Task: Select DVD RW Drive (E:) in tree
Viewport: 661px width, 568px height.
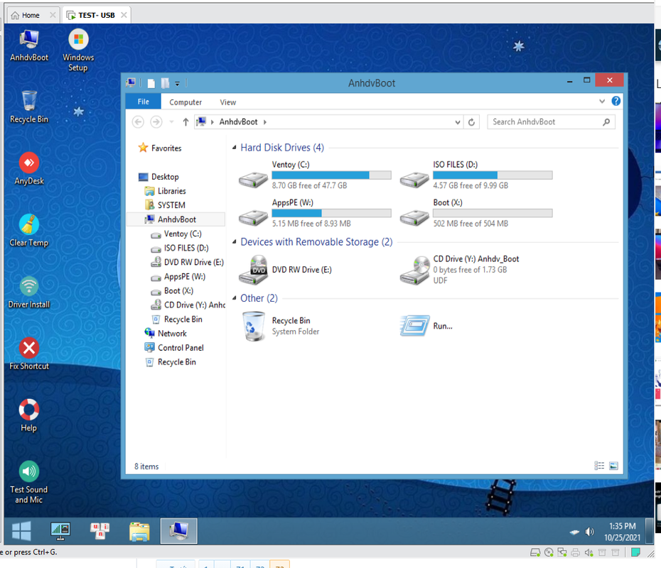Action: pyautogui.click(x=187, y=263)
